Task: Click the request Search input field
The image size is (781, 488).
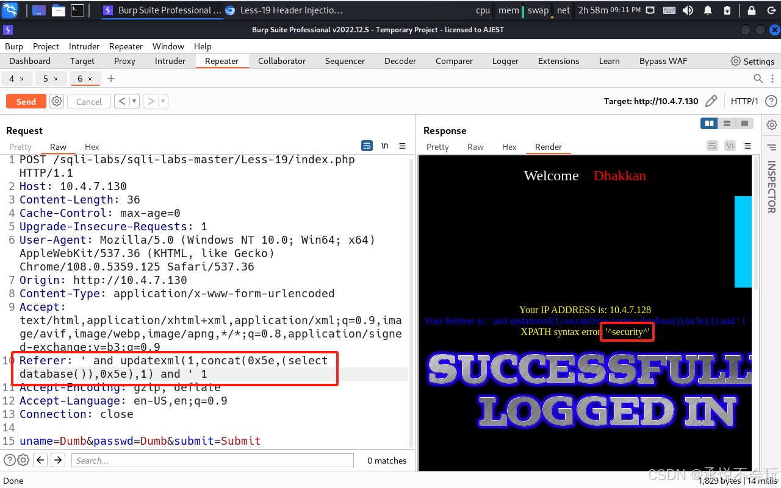Action: [212, 461]
